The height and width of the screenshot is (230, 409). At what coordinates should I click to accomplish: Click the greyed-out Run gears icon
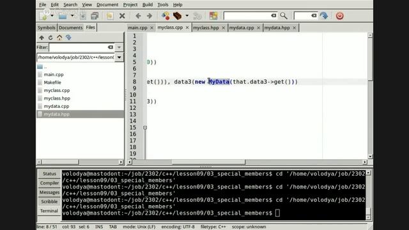pos(197,16)
